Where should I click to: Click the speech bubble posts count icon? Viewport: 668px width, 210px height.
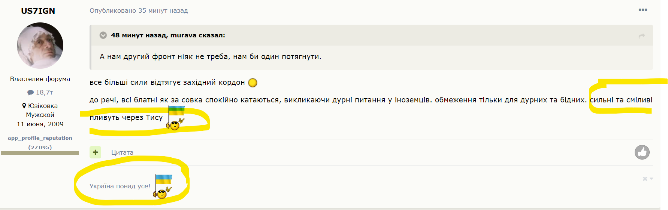pyautogui.click(x=30, y=92)
